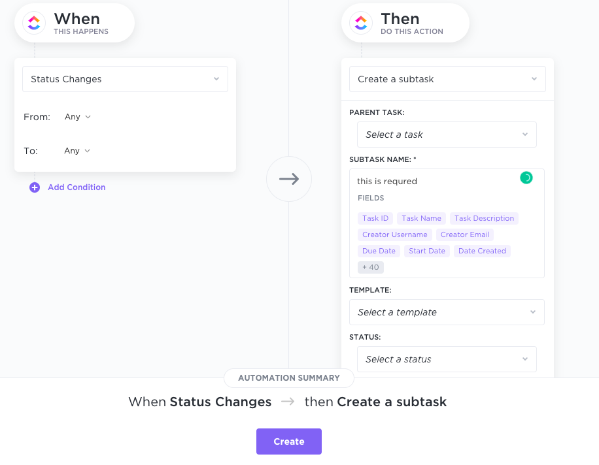
Task: Click the Add Condition link
Action: [x=77, y=187]
